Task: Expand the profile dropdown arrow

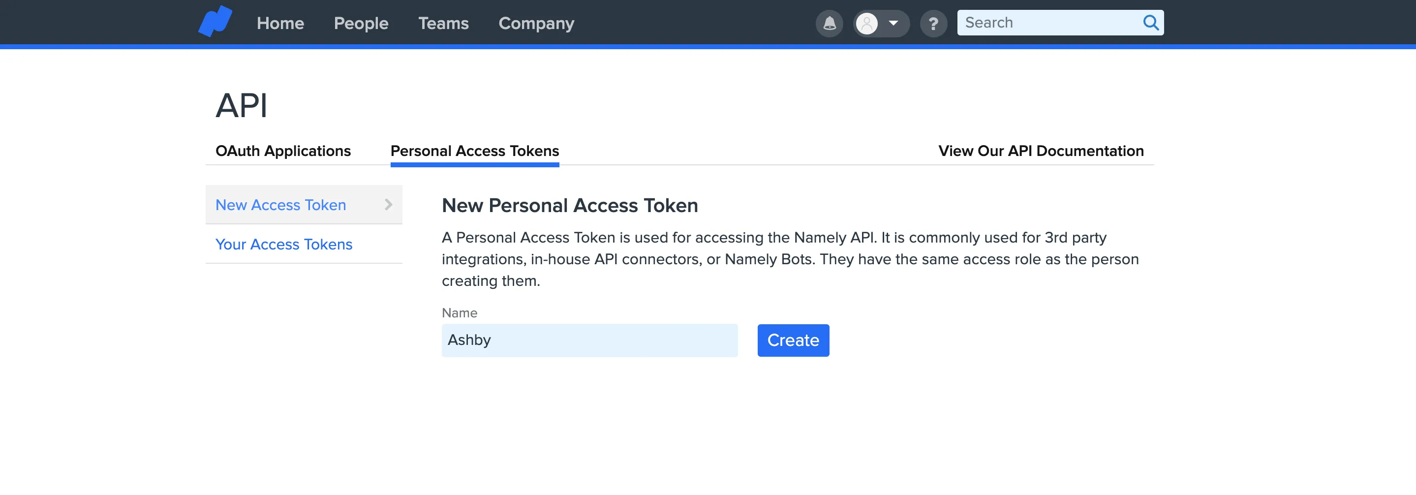Action: 893,23
